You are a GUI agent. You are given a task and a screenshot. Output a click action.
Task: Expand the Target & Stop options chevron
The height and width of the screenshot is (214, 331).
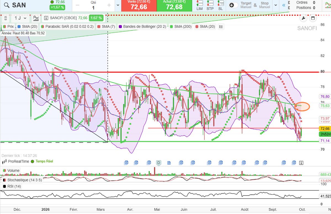tap(276, 5)
